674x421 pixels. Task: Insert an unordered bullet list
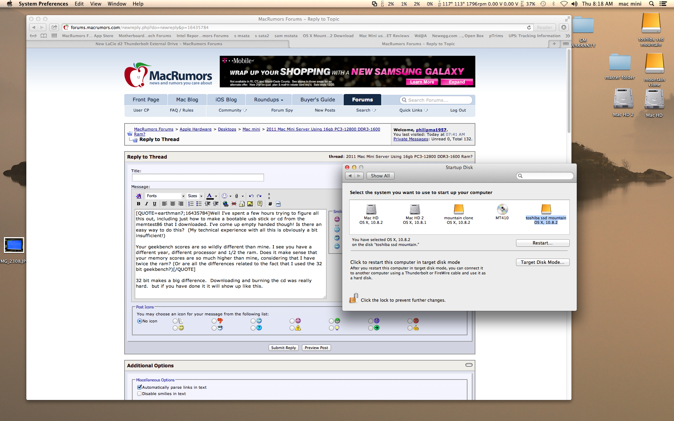(x=199, y=204)
